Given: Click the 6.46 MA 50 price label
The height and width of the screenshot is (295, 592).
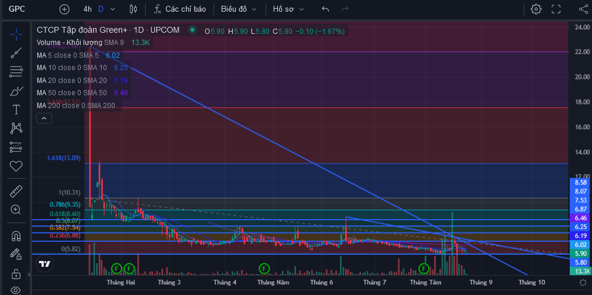Looking at the screenshot, I should pyautogui.click(x=580, y=218).
